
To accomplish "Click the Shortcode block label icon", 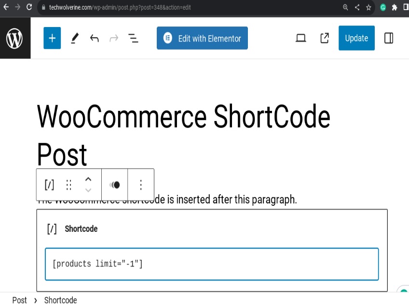I will point(52,229).
